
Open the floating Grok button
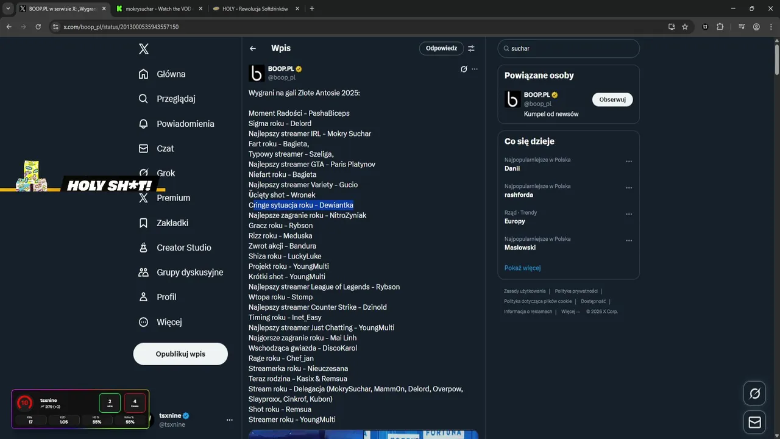coord(754,394)
